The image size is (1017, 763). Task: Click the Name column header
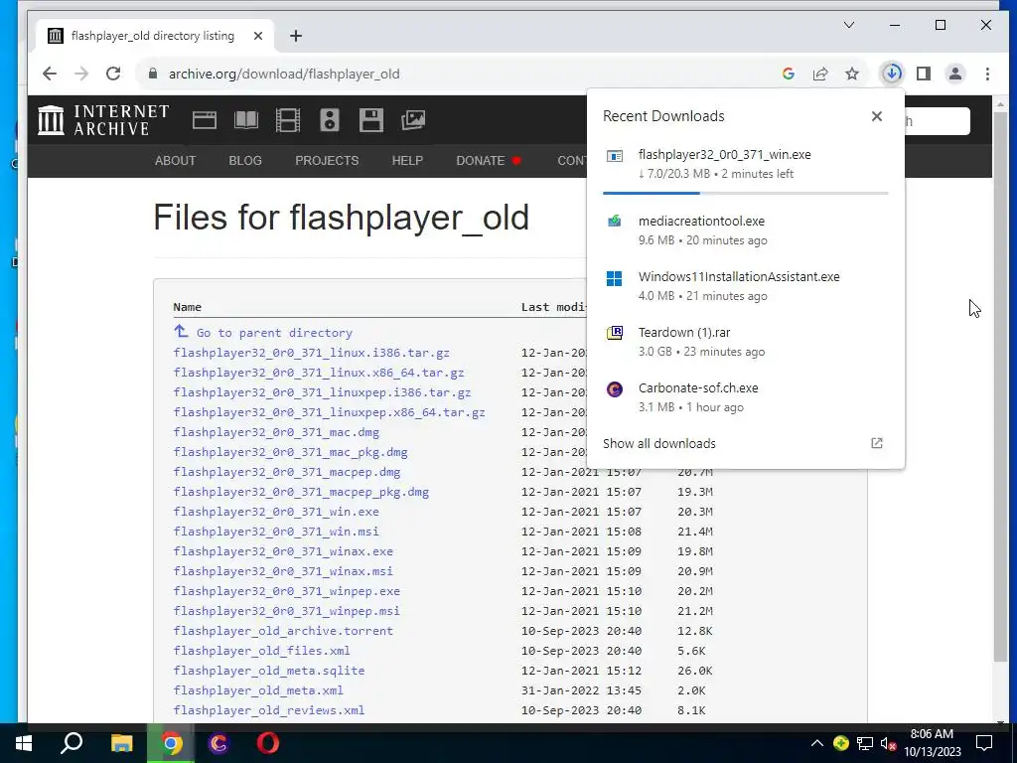click(x=187, y=307)
